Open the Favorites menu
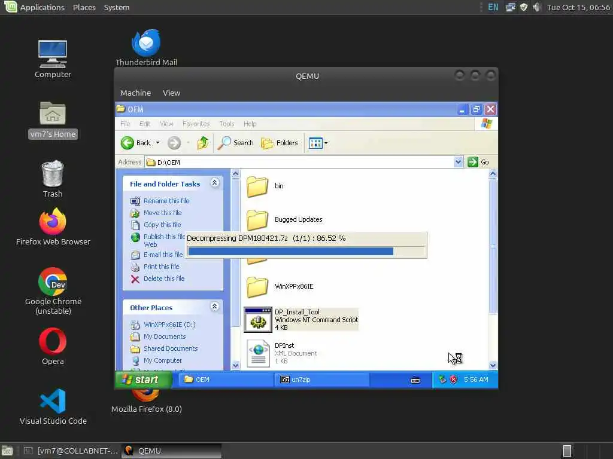 point(196,124)
